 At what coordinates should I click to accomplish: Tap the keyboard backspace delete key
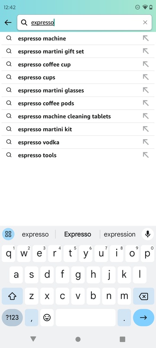click(143, 296)
